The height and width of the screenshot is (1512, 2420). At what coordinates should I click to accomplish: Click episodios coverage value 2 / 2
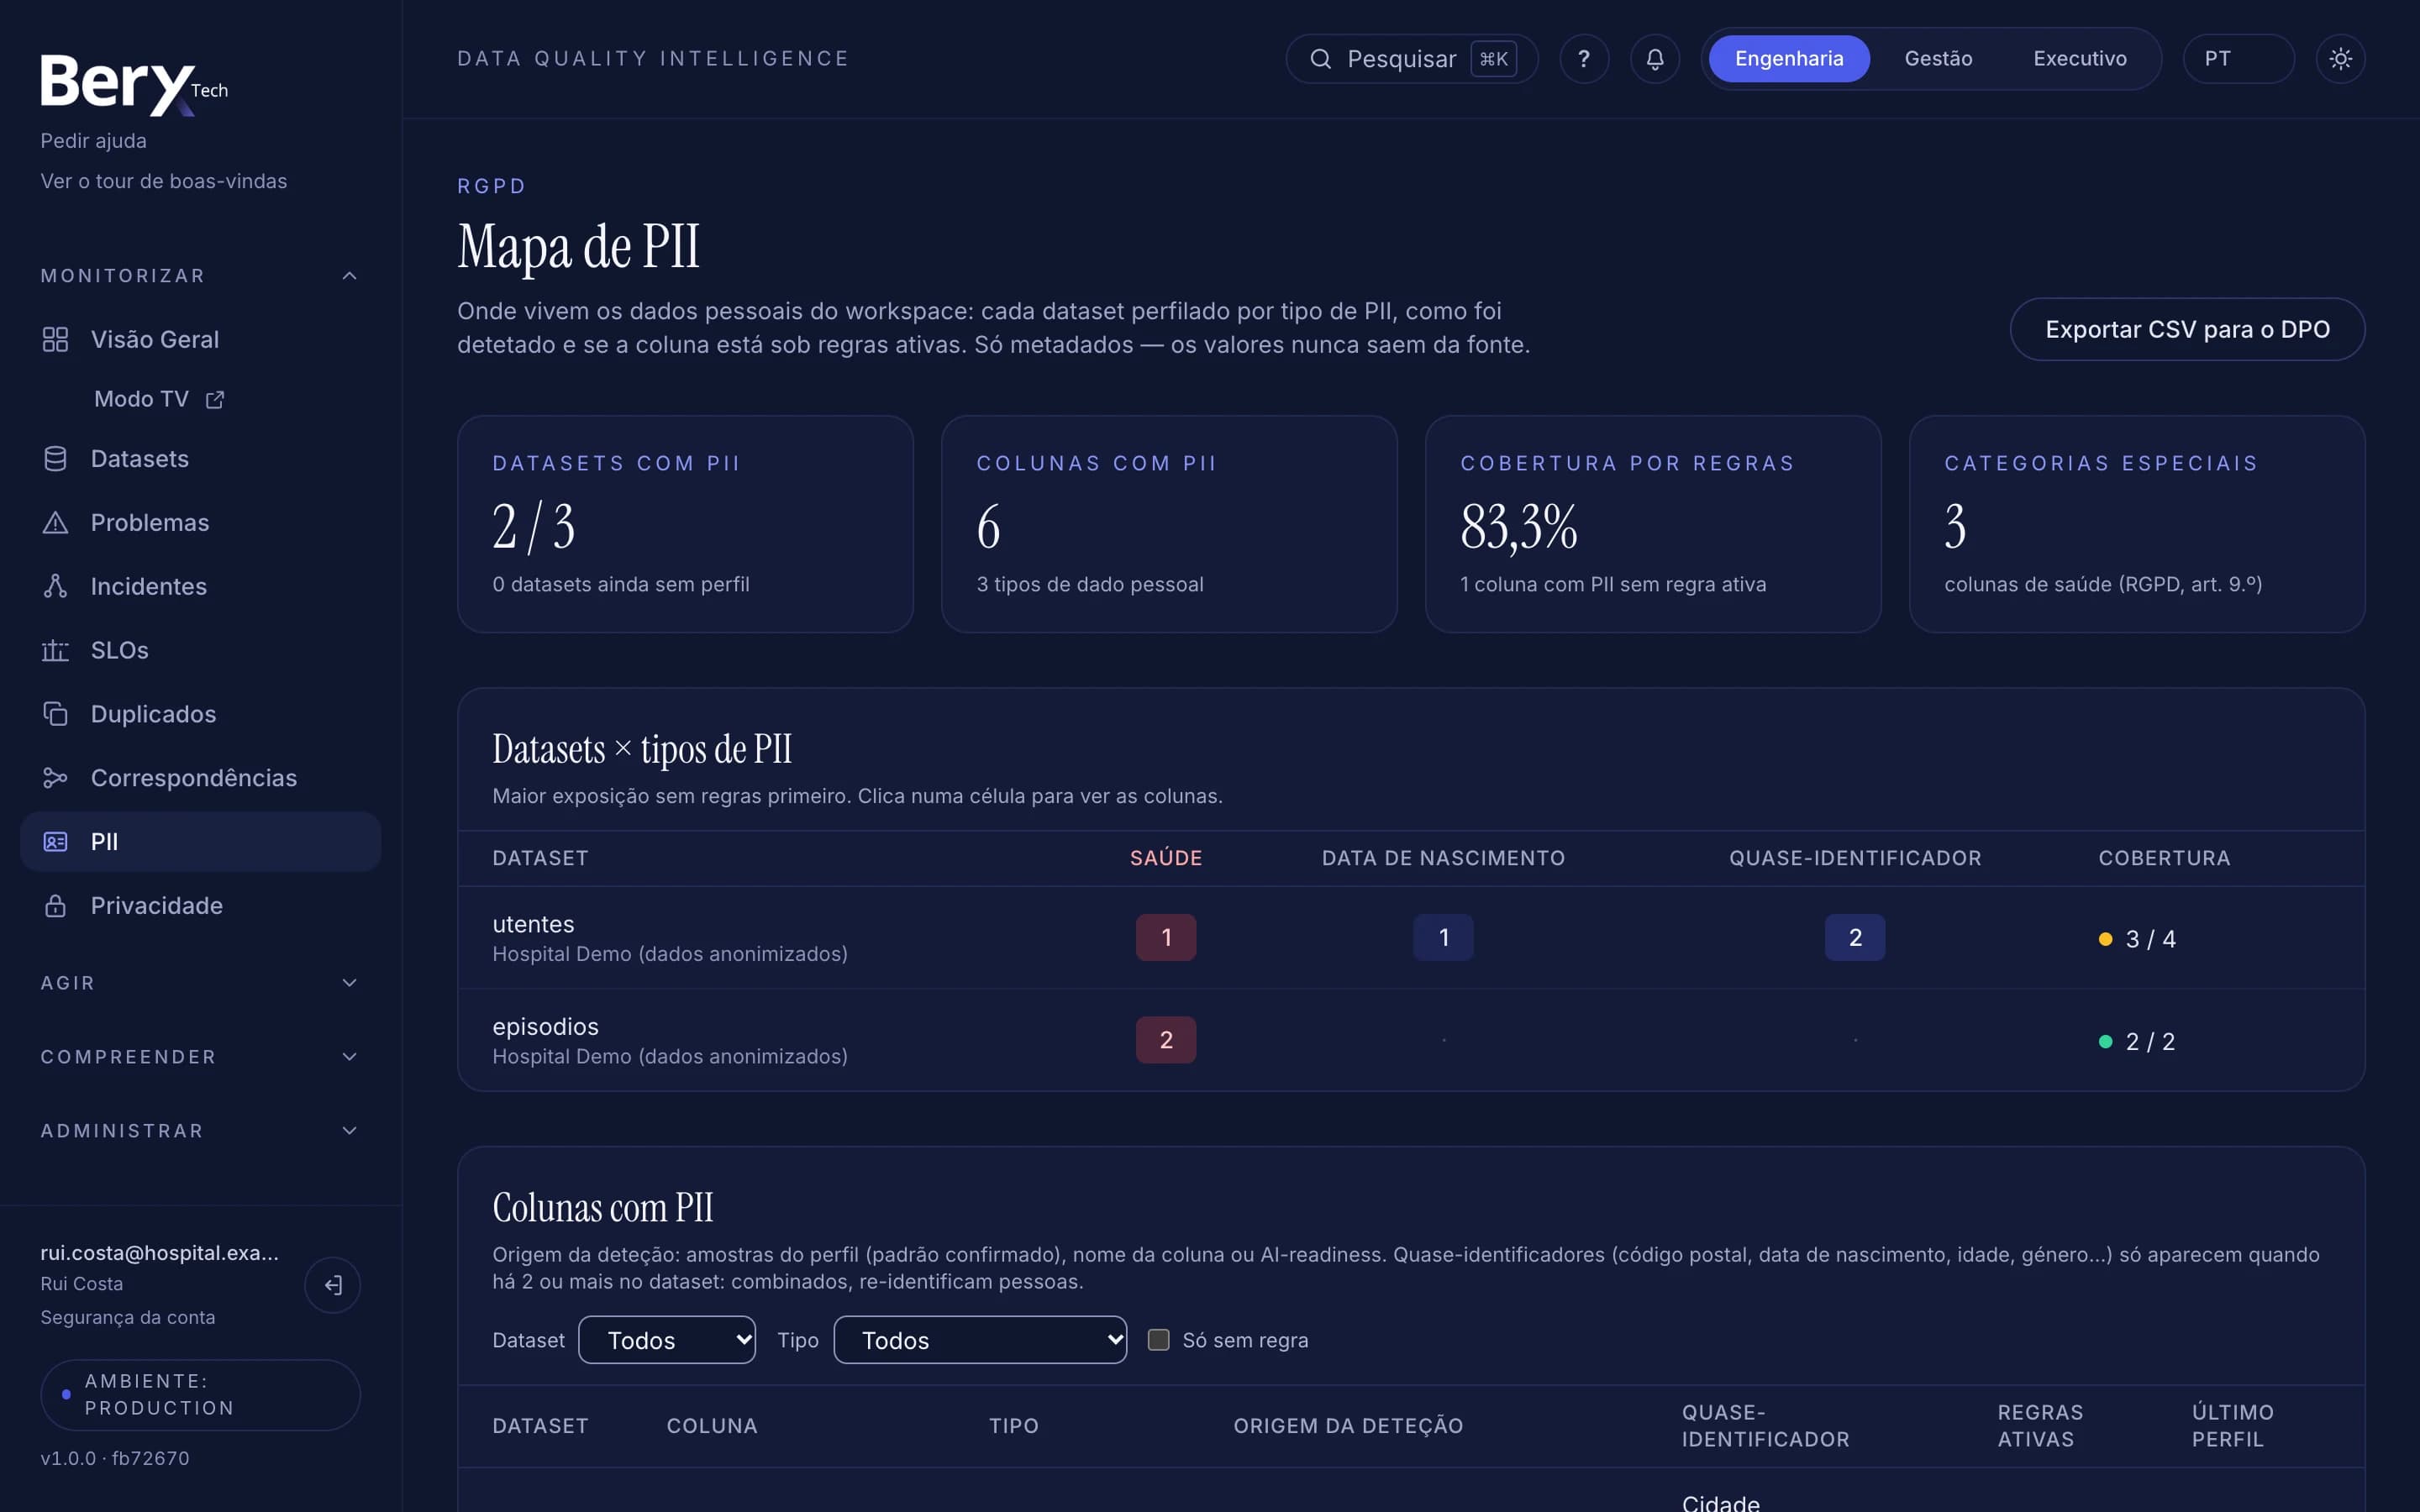2150,1042
